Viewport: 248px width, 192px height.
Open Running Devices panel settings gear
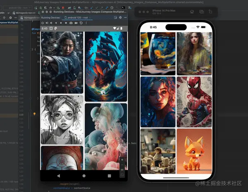point(121,17)
